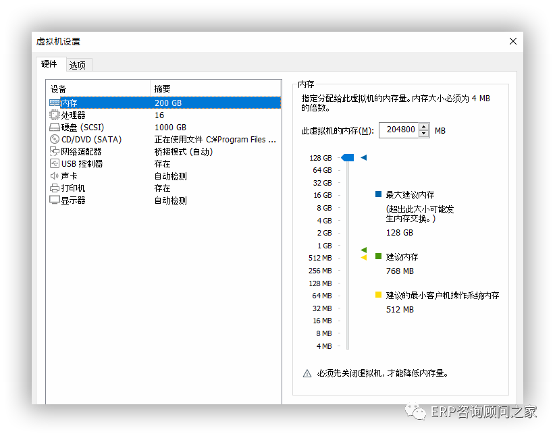Click the memory slider track near 4 GB

click(x=348, y=221)
